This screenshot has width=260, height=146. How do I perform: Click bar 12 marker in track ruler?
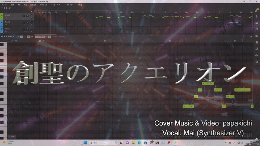154,12
